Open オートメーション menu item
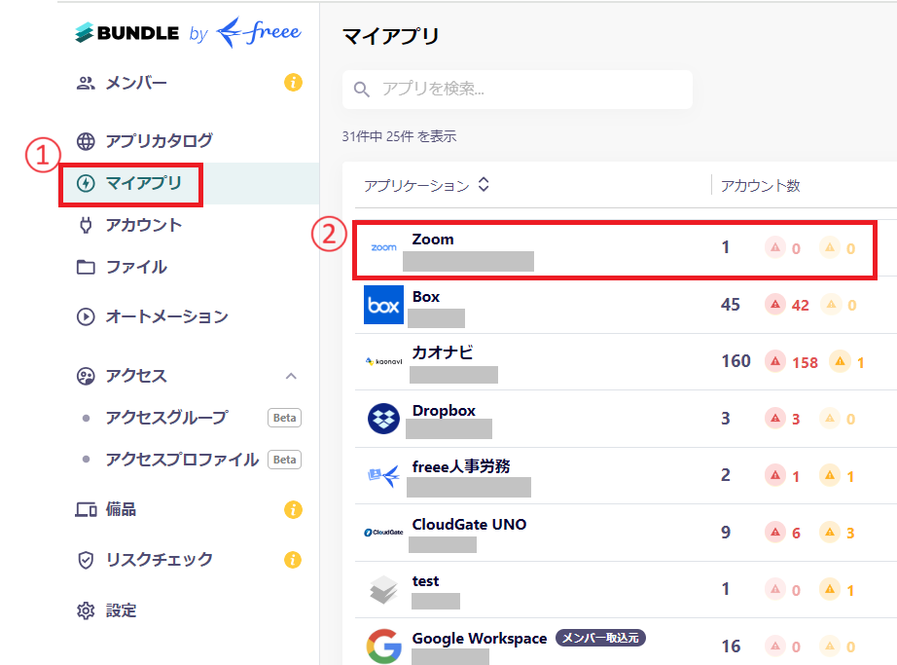The image size is (897, 665). [166, 316]
